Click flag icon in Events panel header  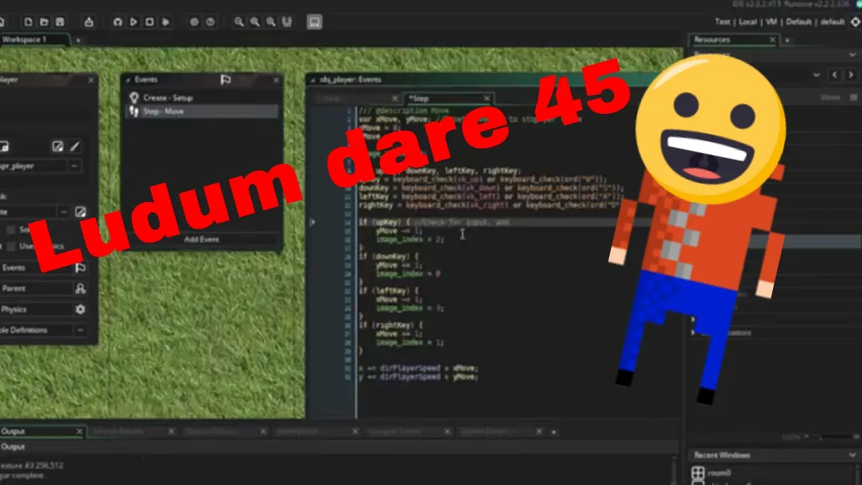[226, 79]
